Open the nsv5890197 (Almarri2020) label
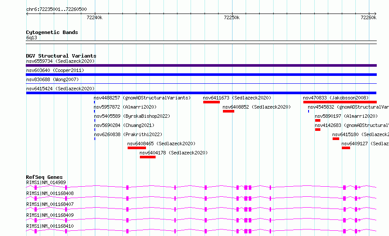 click(346, 116)
